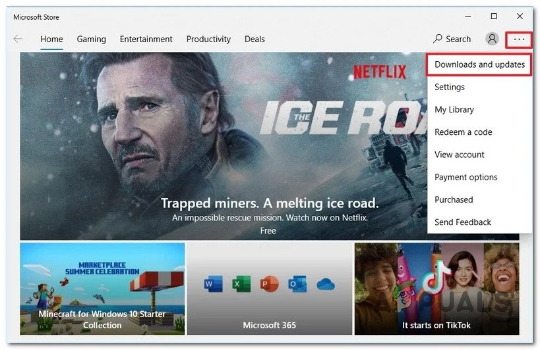The image size is (540, 350).
Task: Click the back arrow icon
Action: pyautogui.click(x=18, y=39)
